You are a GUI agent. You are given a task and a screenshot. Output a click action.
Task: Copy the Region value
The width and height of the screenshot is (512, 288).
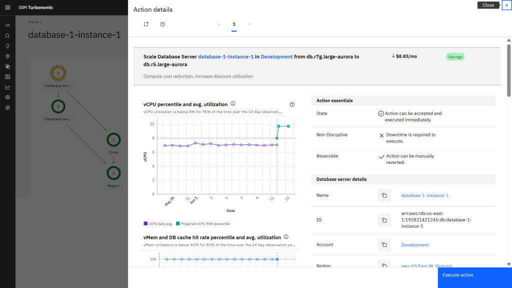(384, 265)
